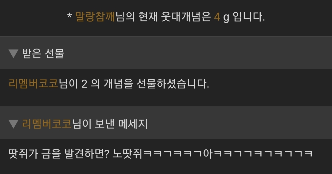Click the message text 땃쥐가 금을 발견하면?

pyautogui.click(x=59, y=154)
